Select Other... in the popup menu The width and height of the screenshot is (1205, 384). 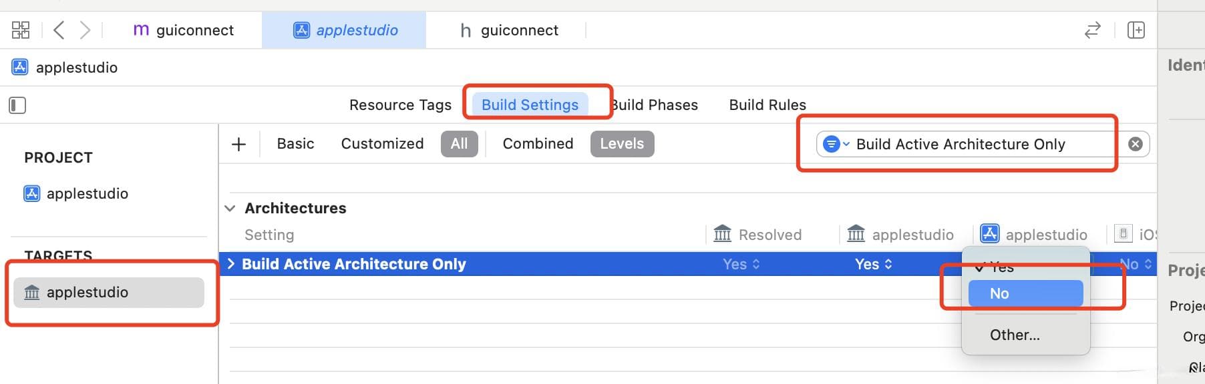tap(1015, 335)
